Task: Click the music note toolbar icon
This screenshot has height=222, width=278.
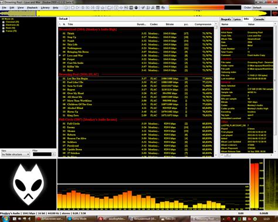Action: pyautogui.click(x=152, y=8)
